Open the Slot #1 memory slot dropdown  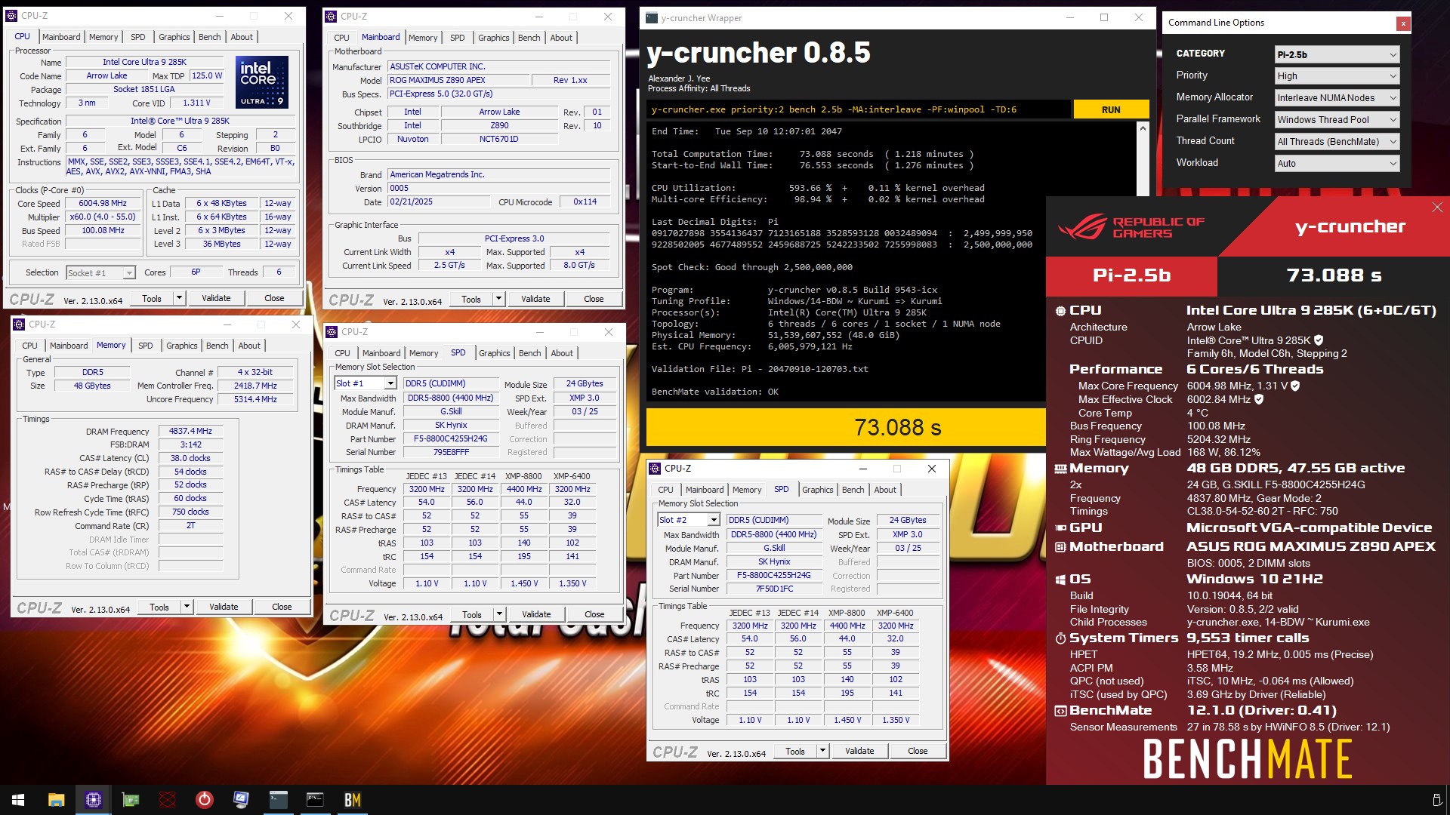(x=366, y=383)
